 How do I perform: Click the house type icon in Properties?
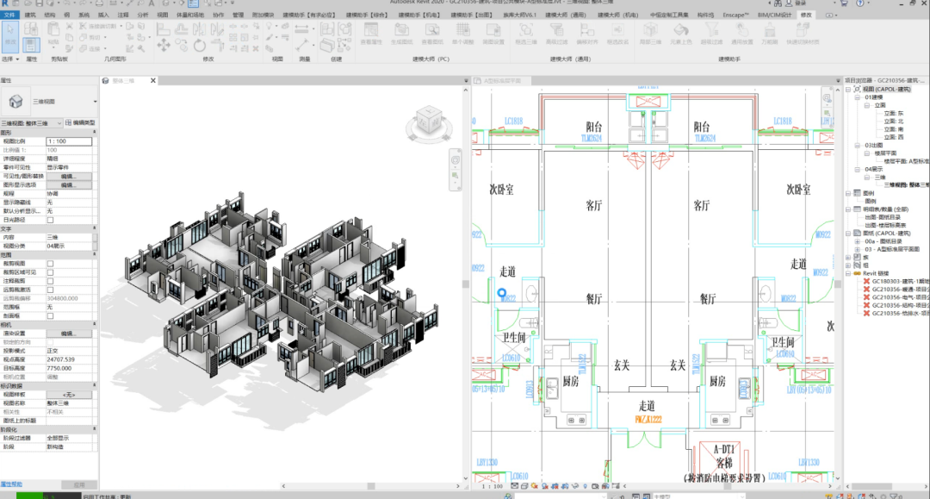(x=16, y=102)
